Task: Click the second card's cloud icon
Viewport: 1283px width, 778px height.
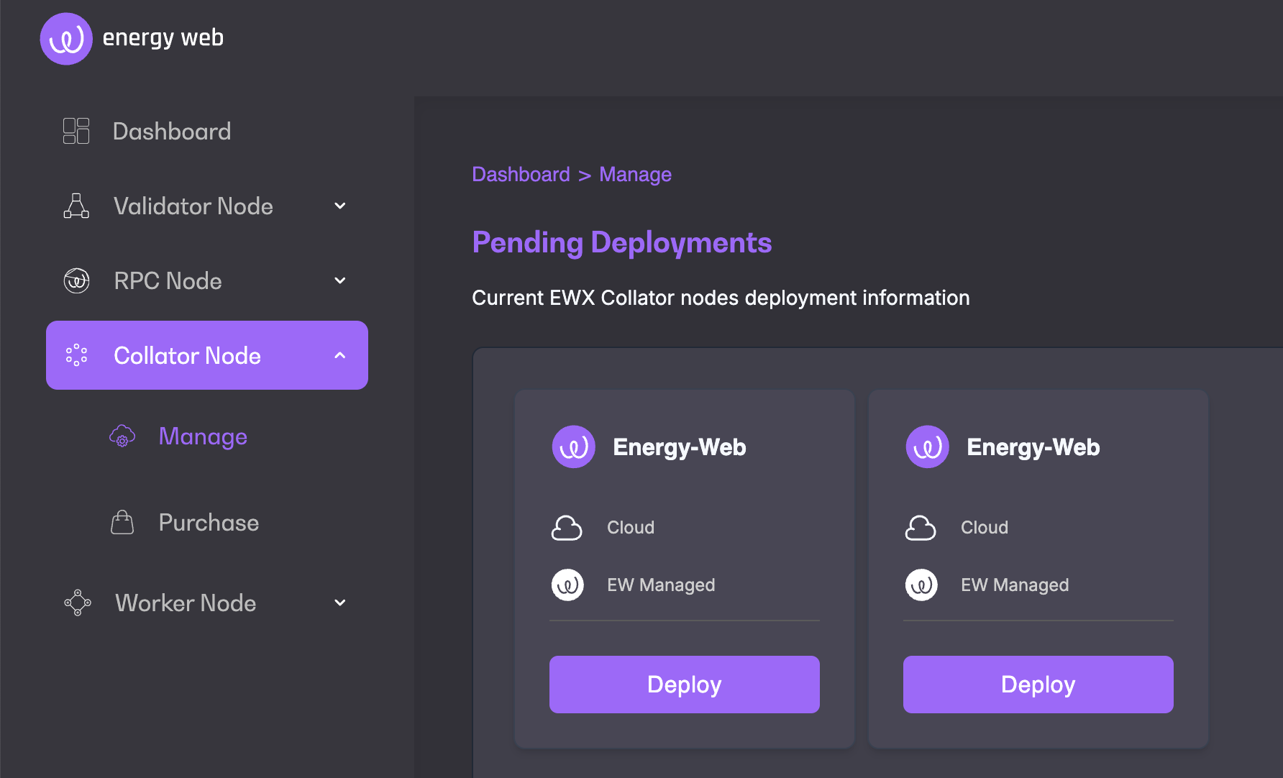Action: tap(921, 528)
